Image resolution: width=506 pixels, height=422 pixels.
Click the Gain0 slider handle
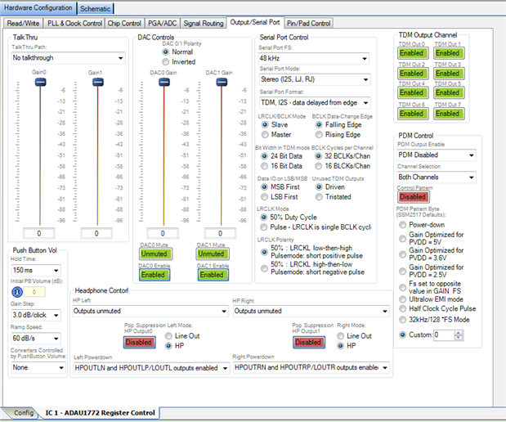pos(40,82)
